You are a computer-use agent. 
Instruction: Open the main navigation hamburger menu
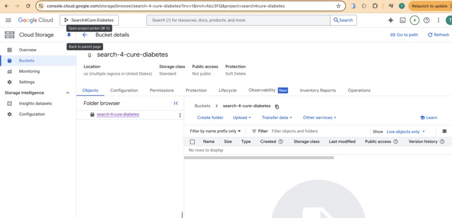pyautogui.click(x=8, y=20)
